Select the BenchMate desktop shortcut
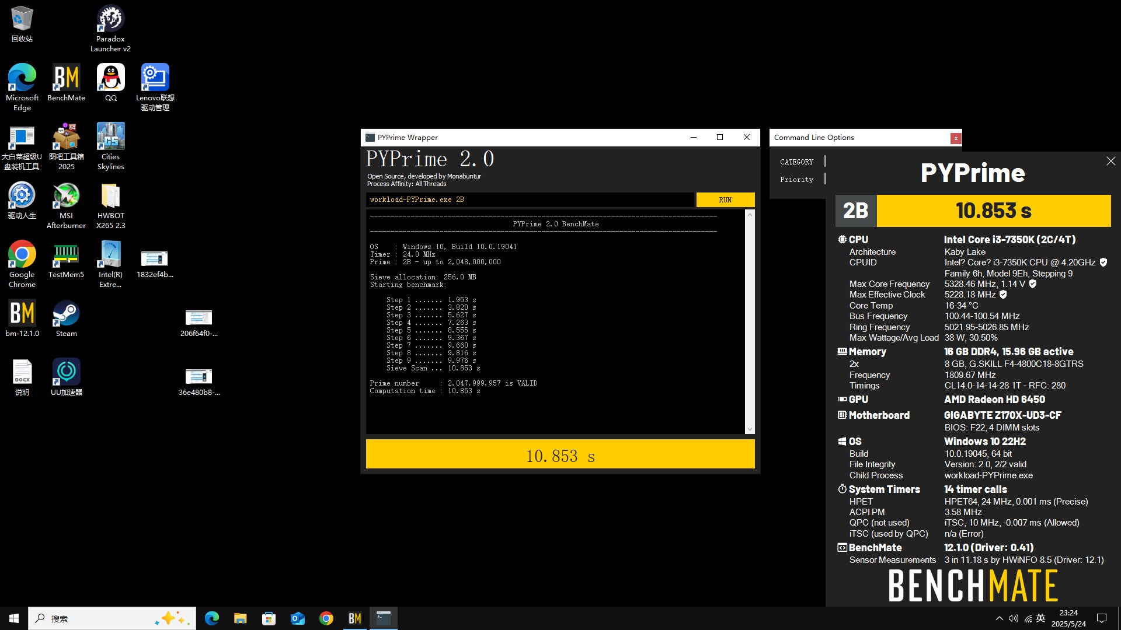This screenshot has height=630, width=1121. pyautogui.click(x=66, y=82)
